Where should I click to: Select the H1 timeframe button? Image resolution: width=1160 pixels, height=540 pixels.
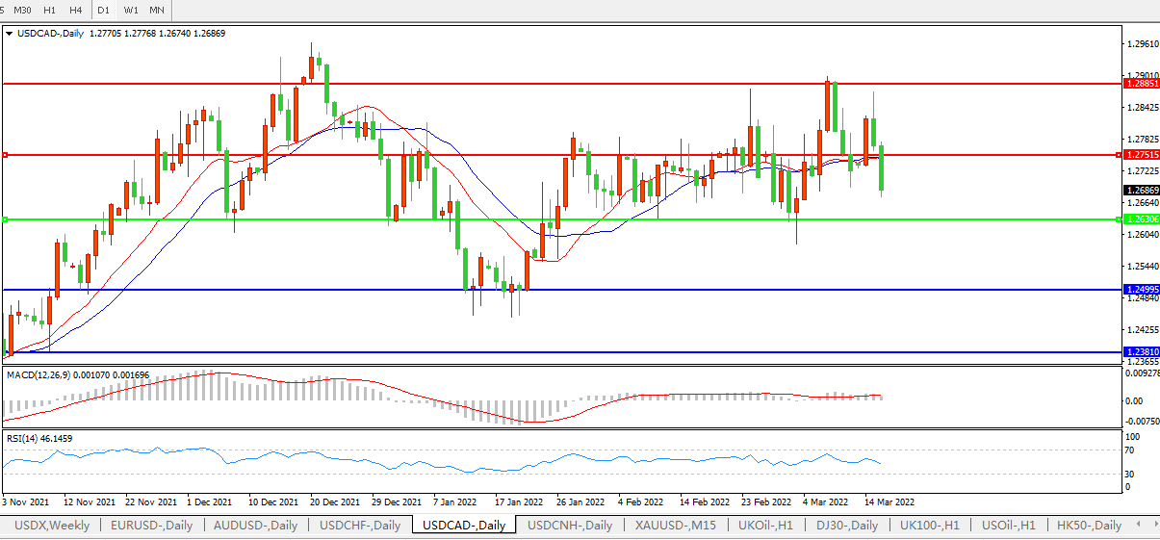click(x=49, y=10)
